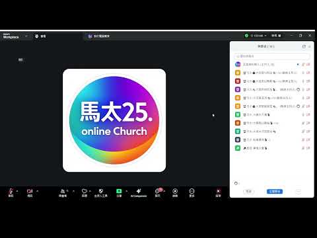Open the green security shield meeting info

tap(246, 36)
